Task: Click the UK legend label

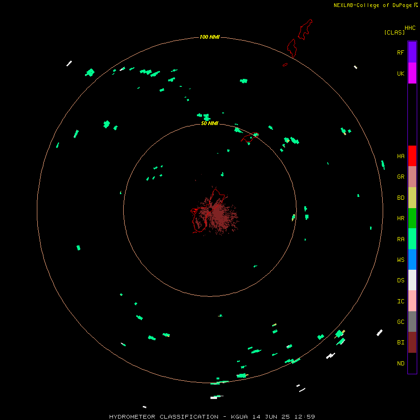Action: 400,73
